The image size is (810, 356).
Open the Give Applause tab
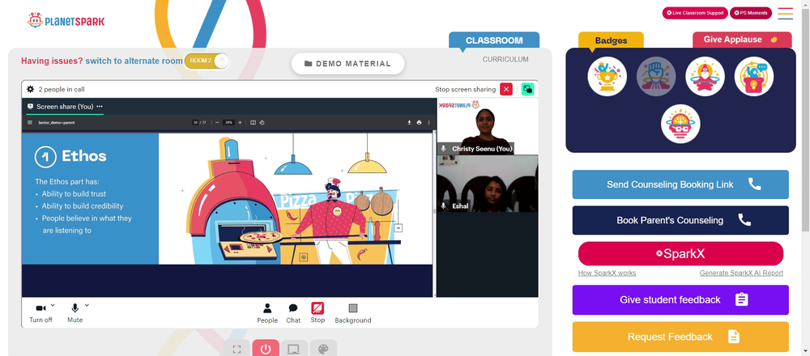tap(742, 40)
